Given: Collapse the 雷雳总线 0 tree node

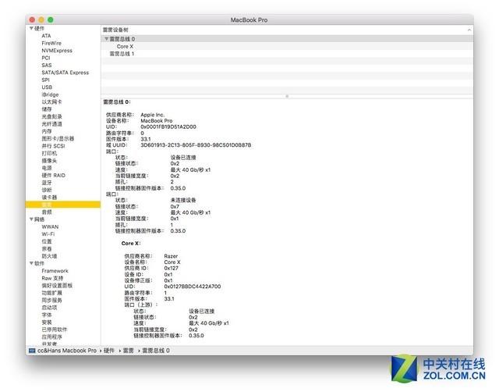Looking at the screenshot, I should (x=106, y=38).
